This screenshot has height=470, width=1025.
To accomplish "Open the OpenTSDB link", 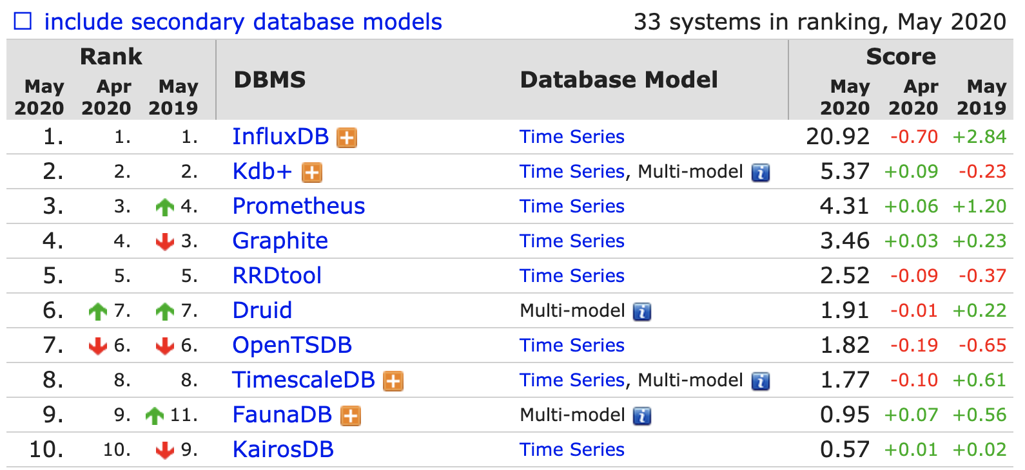I will click(x=292, y=345).
